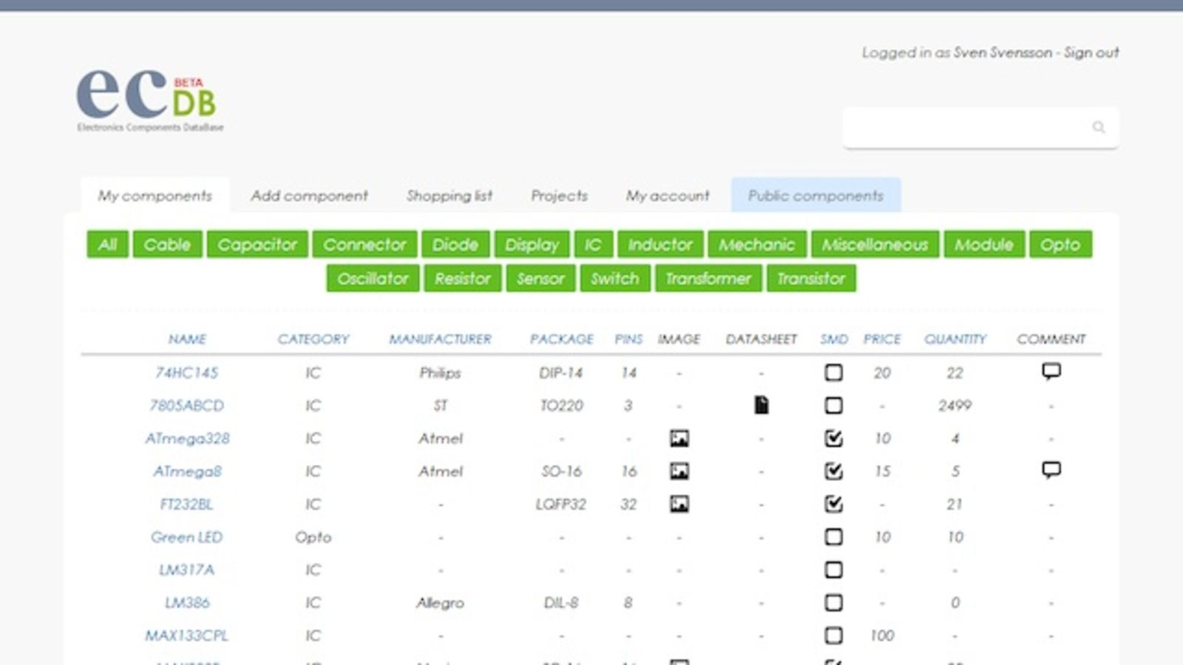Screen dimensions: 1183x665
Task: View the image thumbnail icon for ATmega328
Action: pos(679,438)
